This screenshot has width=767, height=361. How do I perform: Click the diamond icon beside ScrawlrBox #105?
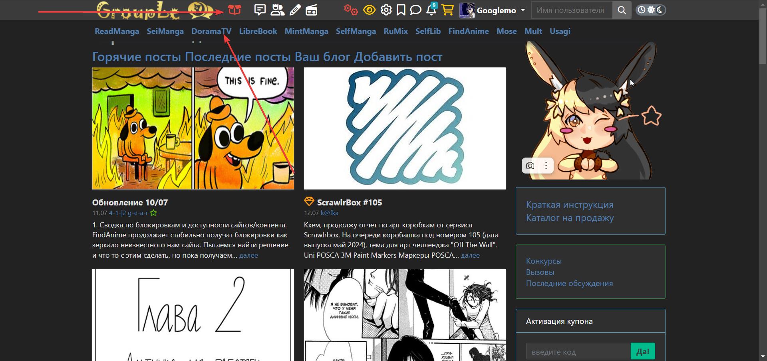309,201
